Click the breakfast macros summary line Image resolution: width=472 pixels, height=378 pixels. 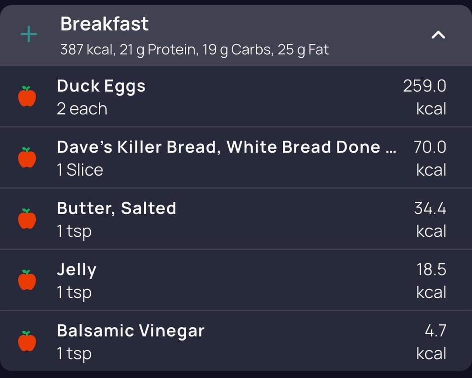pos(194,50)
